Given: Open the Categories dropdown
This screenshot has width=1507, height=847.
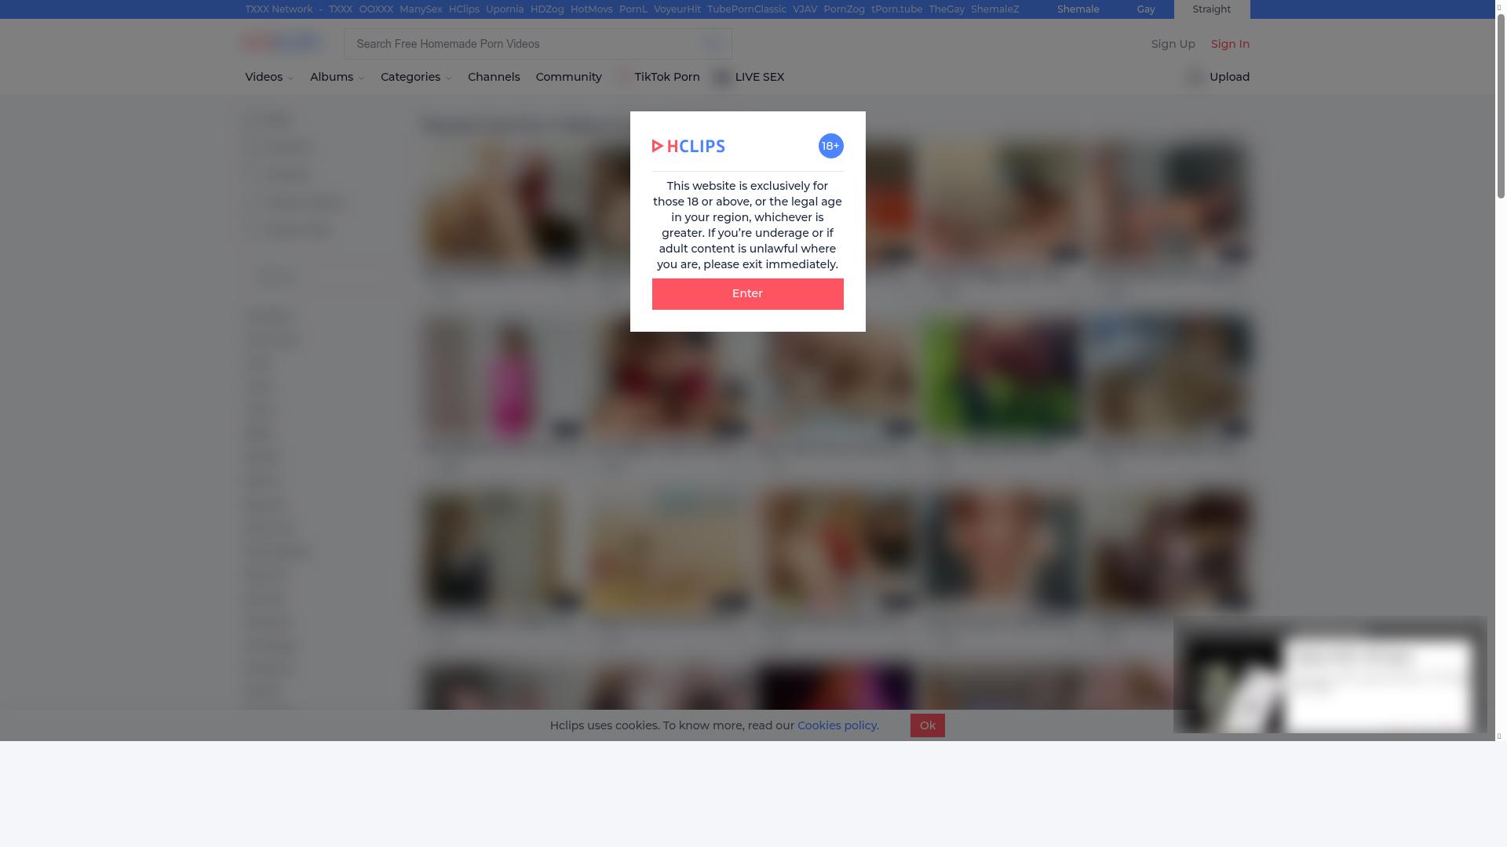Looking at the screenshot, I should pyautogui.click(x=415, y=77).
